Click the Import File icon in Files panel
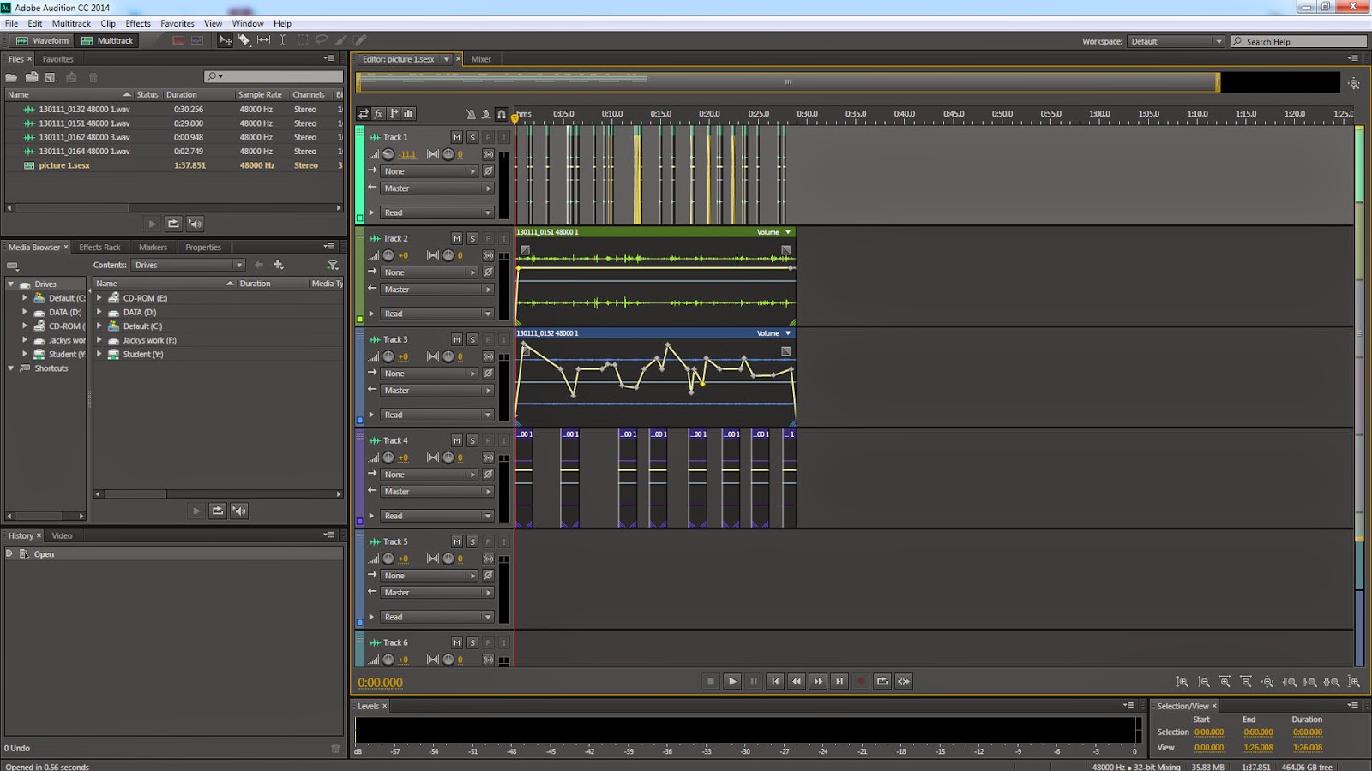The height and width of the screenshot is (771, 1372). click(x=32, y=77)
